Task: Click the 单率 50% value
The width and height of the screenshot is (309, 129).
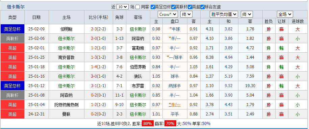Action: (x=206, y=124)
